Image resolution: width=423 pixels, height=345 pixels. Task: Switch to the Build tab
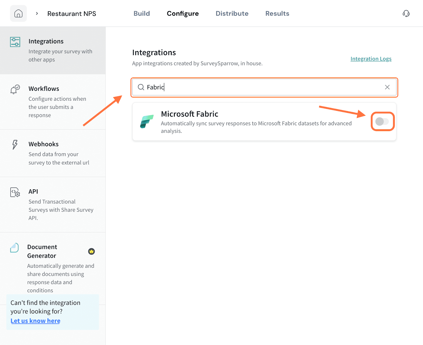click(142, 13)
